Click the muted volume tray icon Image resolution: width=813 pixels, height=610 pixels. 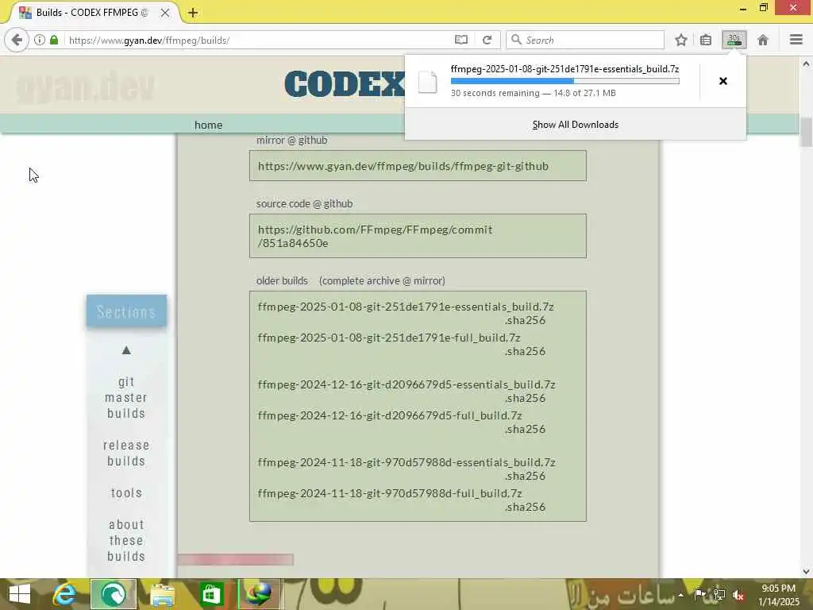pyautogui.click(x=738, y=596)
